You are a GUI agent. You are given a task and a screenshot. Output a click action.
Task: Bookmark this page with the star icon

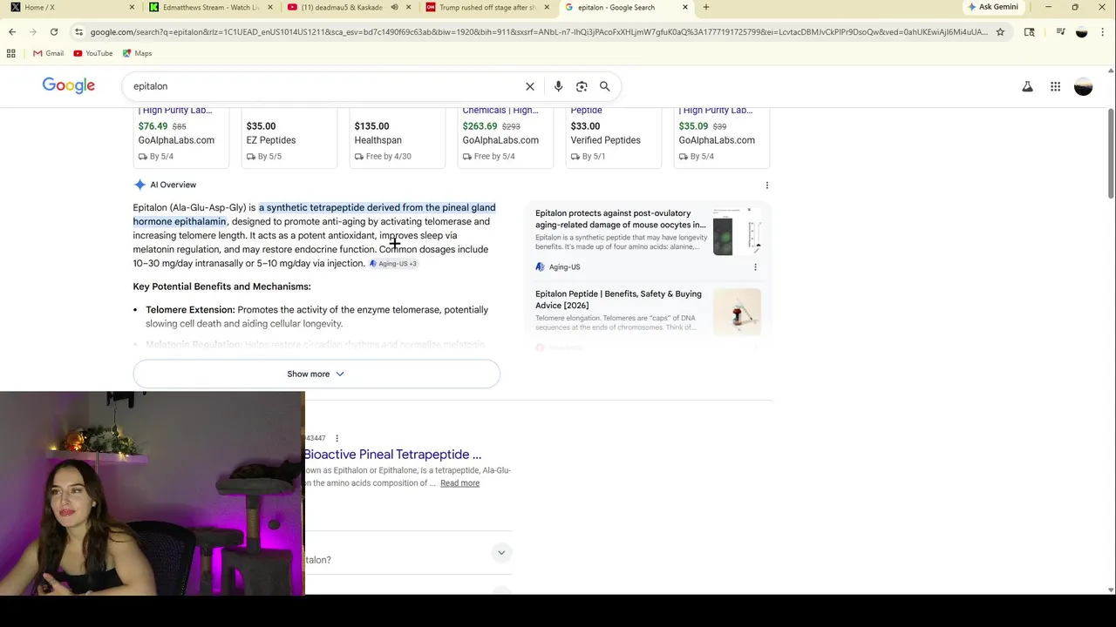click(1000, 32)
